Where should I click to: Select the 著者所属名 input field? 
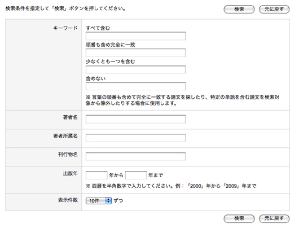pos(135,138)
